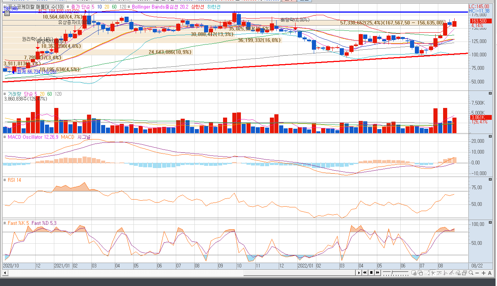Click the zigzag line-chart icon
Image resolution: width=497 pixels, height=286 pixels.
tap(446, 273)
